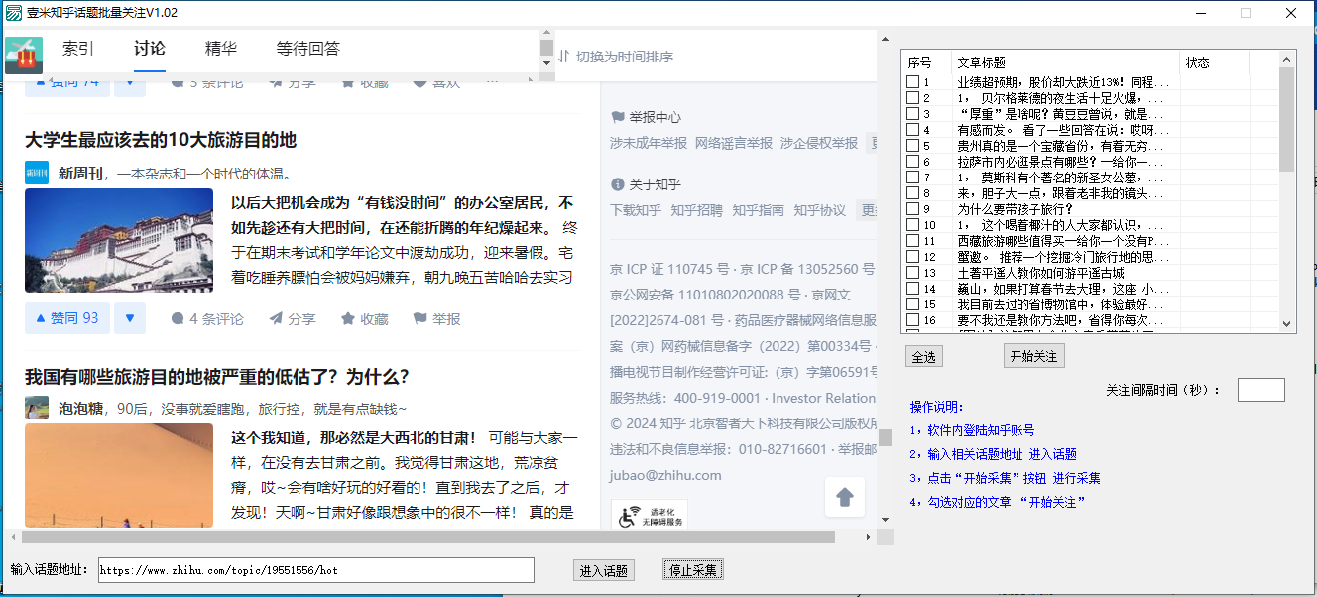Image resolution: width=1317 pixels, height=597 pixels.
Task: Enable the row 15 checkbox
Action: pyautogui.click(x=912, y=304)
